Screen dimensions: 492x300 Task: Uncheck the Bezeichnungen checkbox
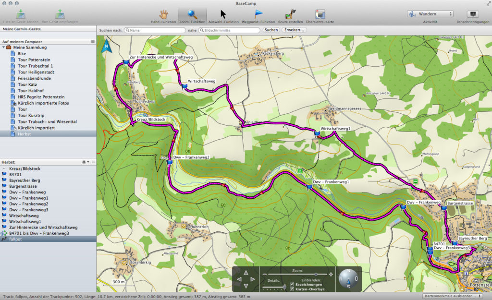pos(292,285)
